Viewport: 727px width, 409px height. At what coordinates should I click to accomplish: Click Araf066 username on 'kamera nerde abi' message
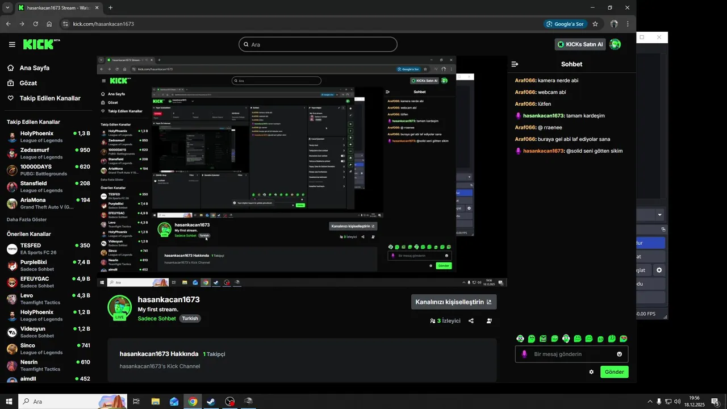click(x=525, y=81)
